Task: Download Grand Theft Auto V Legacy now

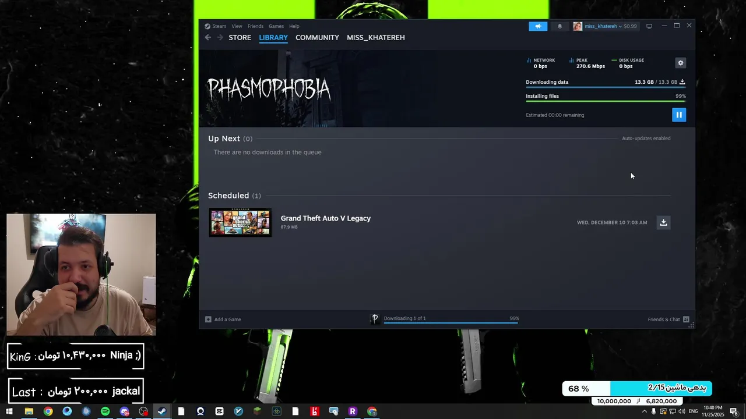Action: tap(663, 222)
